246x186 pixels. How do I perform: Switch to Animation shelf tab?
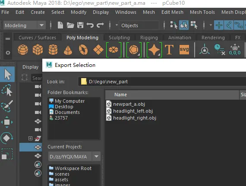tap(180, 38)
